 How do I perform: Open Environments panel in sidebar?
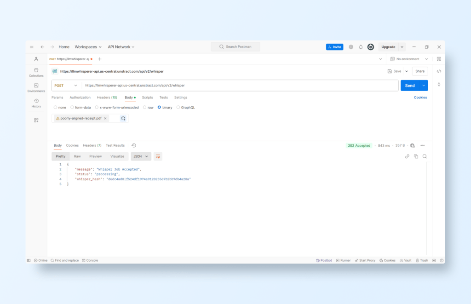(x=36, y=87)
